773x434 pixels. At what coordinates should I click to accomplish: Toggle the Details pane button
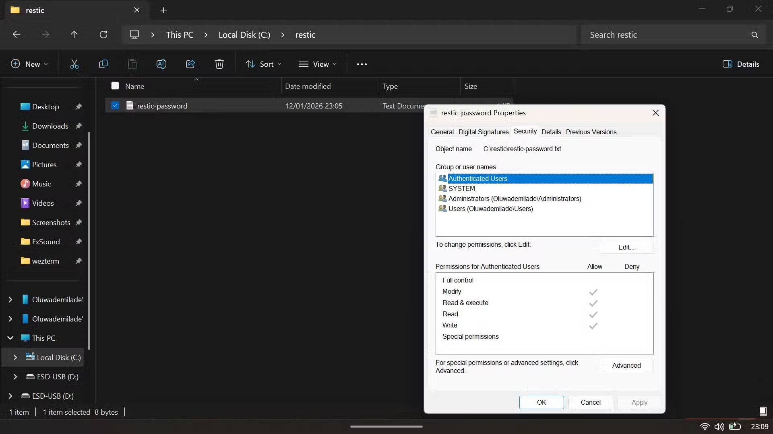(741, 64)
